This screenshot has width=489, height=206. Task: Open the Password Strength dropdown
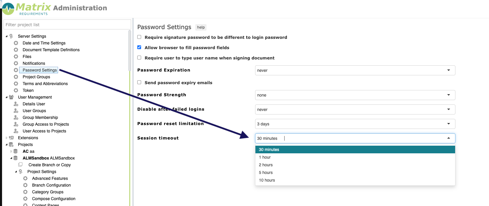pyautogui.click(x=355, y=95)
